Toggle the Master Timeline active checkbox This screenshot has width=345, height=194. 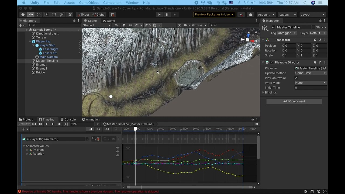273,27
